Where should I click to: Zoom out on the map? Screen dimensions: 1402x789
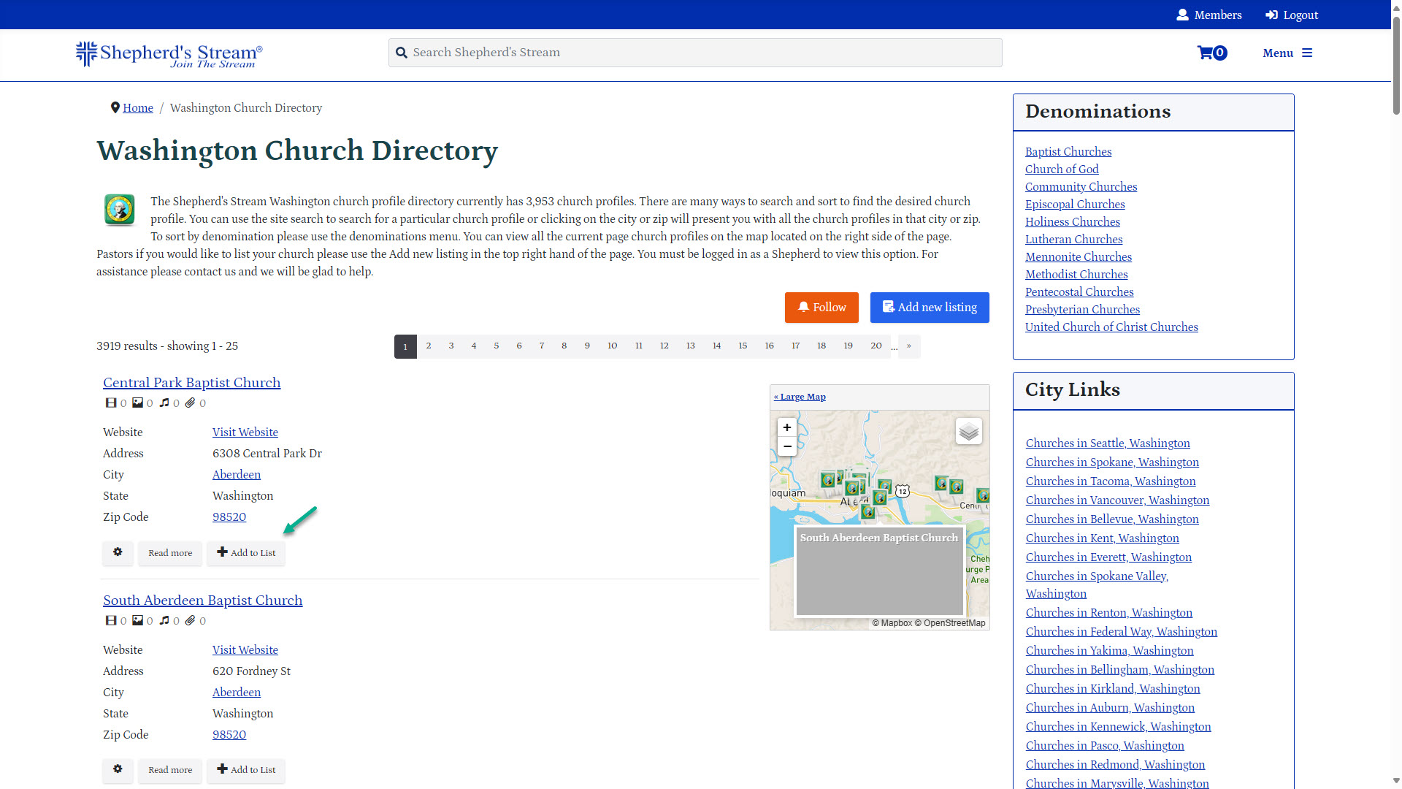[x=786, y=446]
